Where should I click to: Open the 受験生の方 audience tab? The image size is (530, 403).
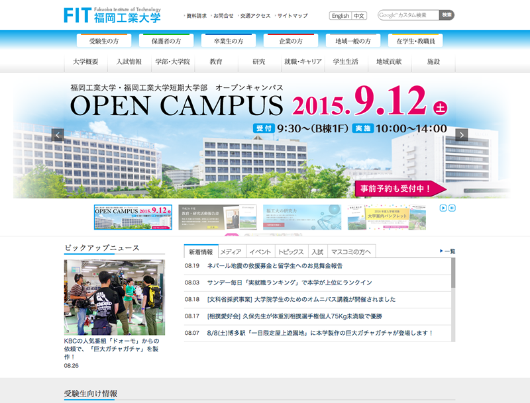[104, 40]
